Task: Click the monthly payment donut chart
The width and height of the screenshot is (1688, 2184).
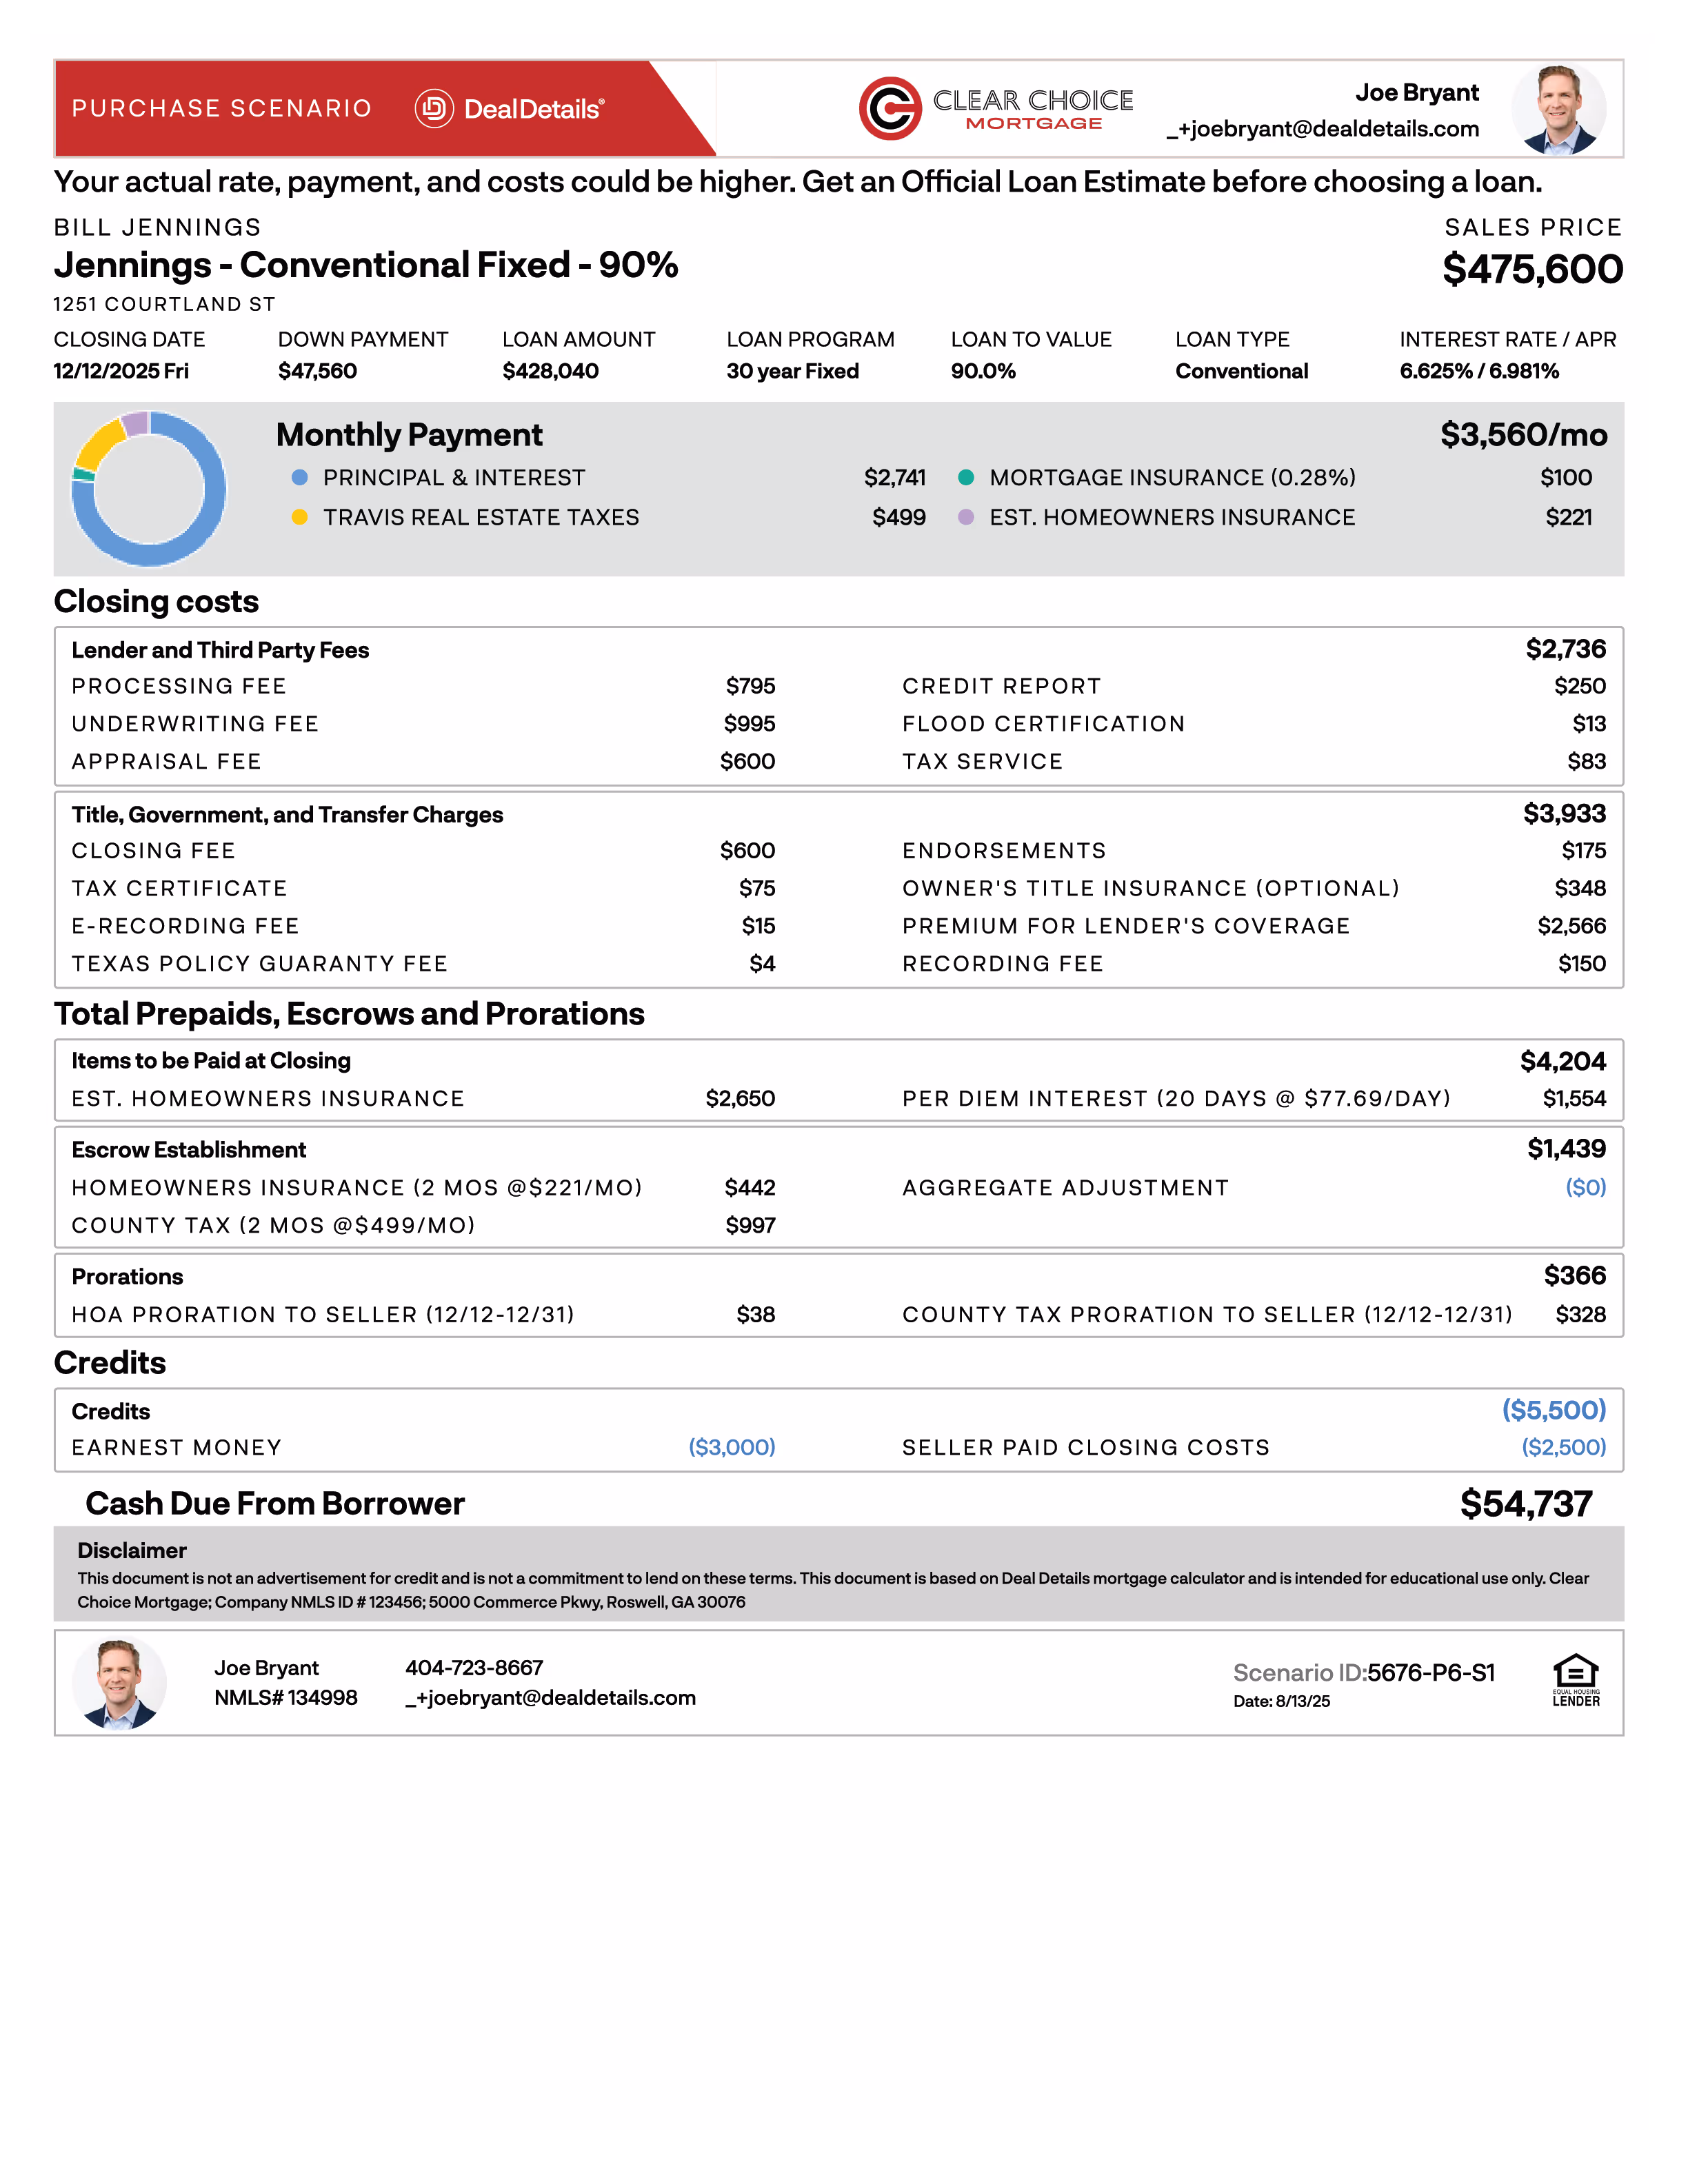Action: [149, 489]
